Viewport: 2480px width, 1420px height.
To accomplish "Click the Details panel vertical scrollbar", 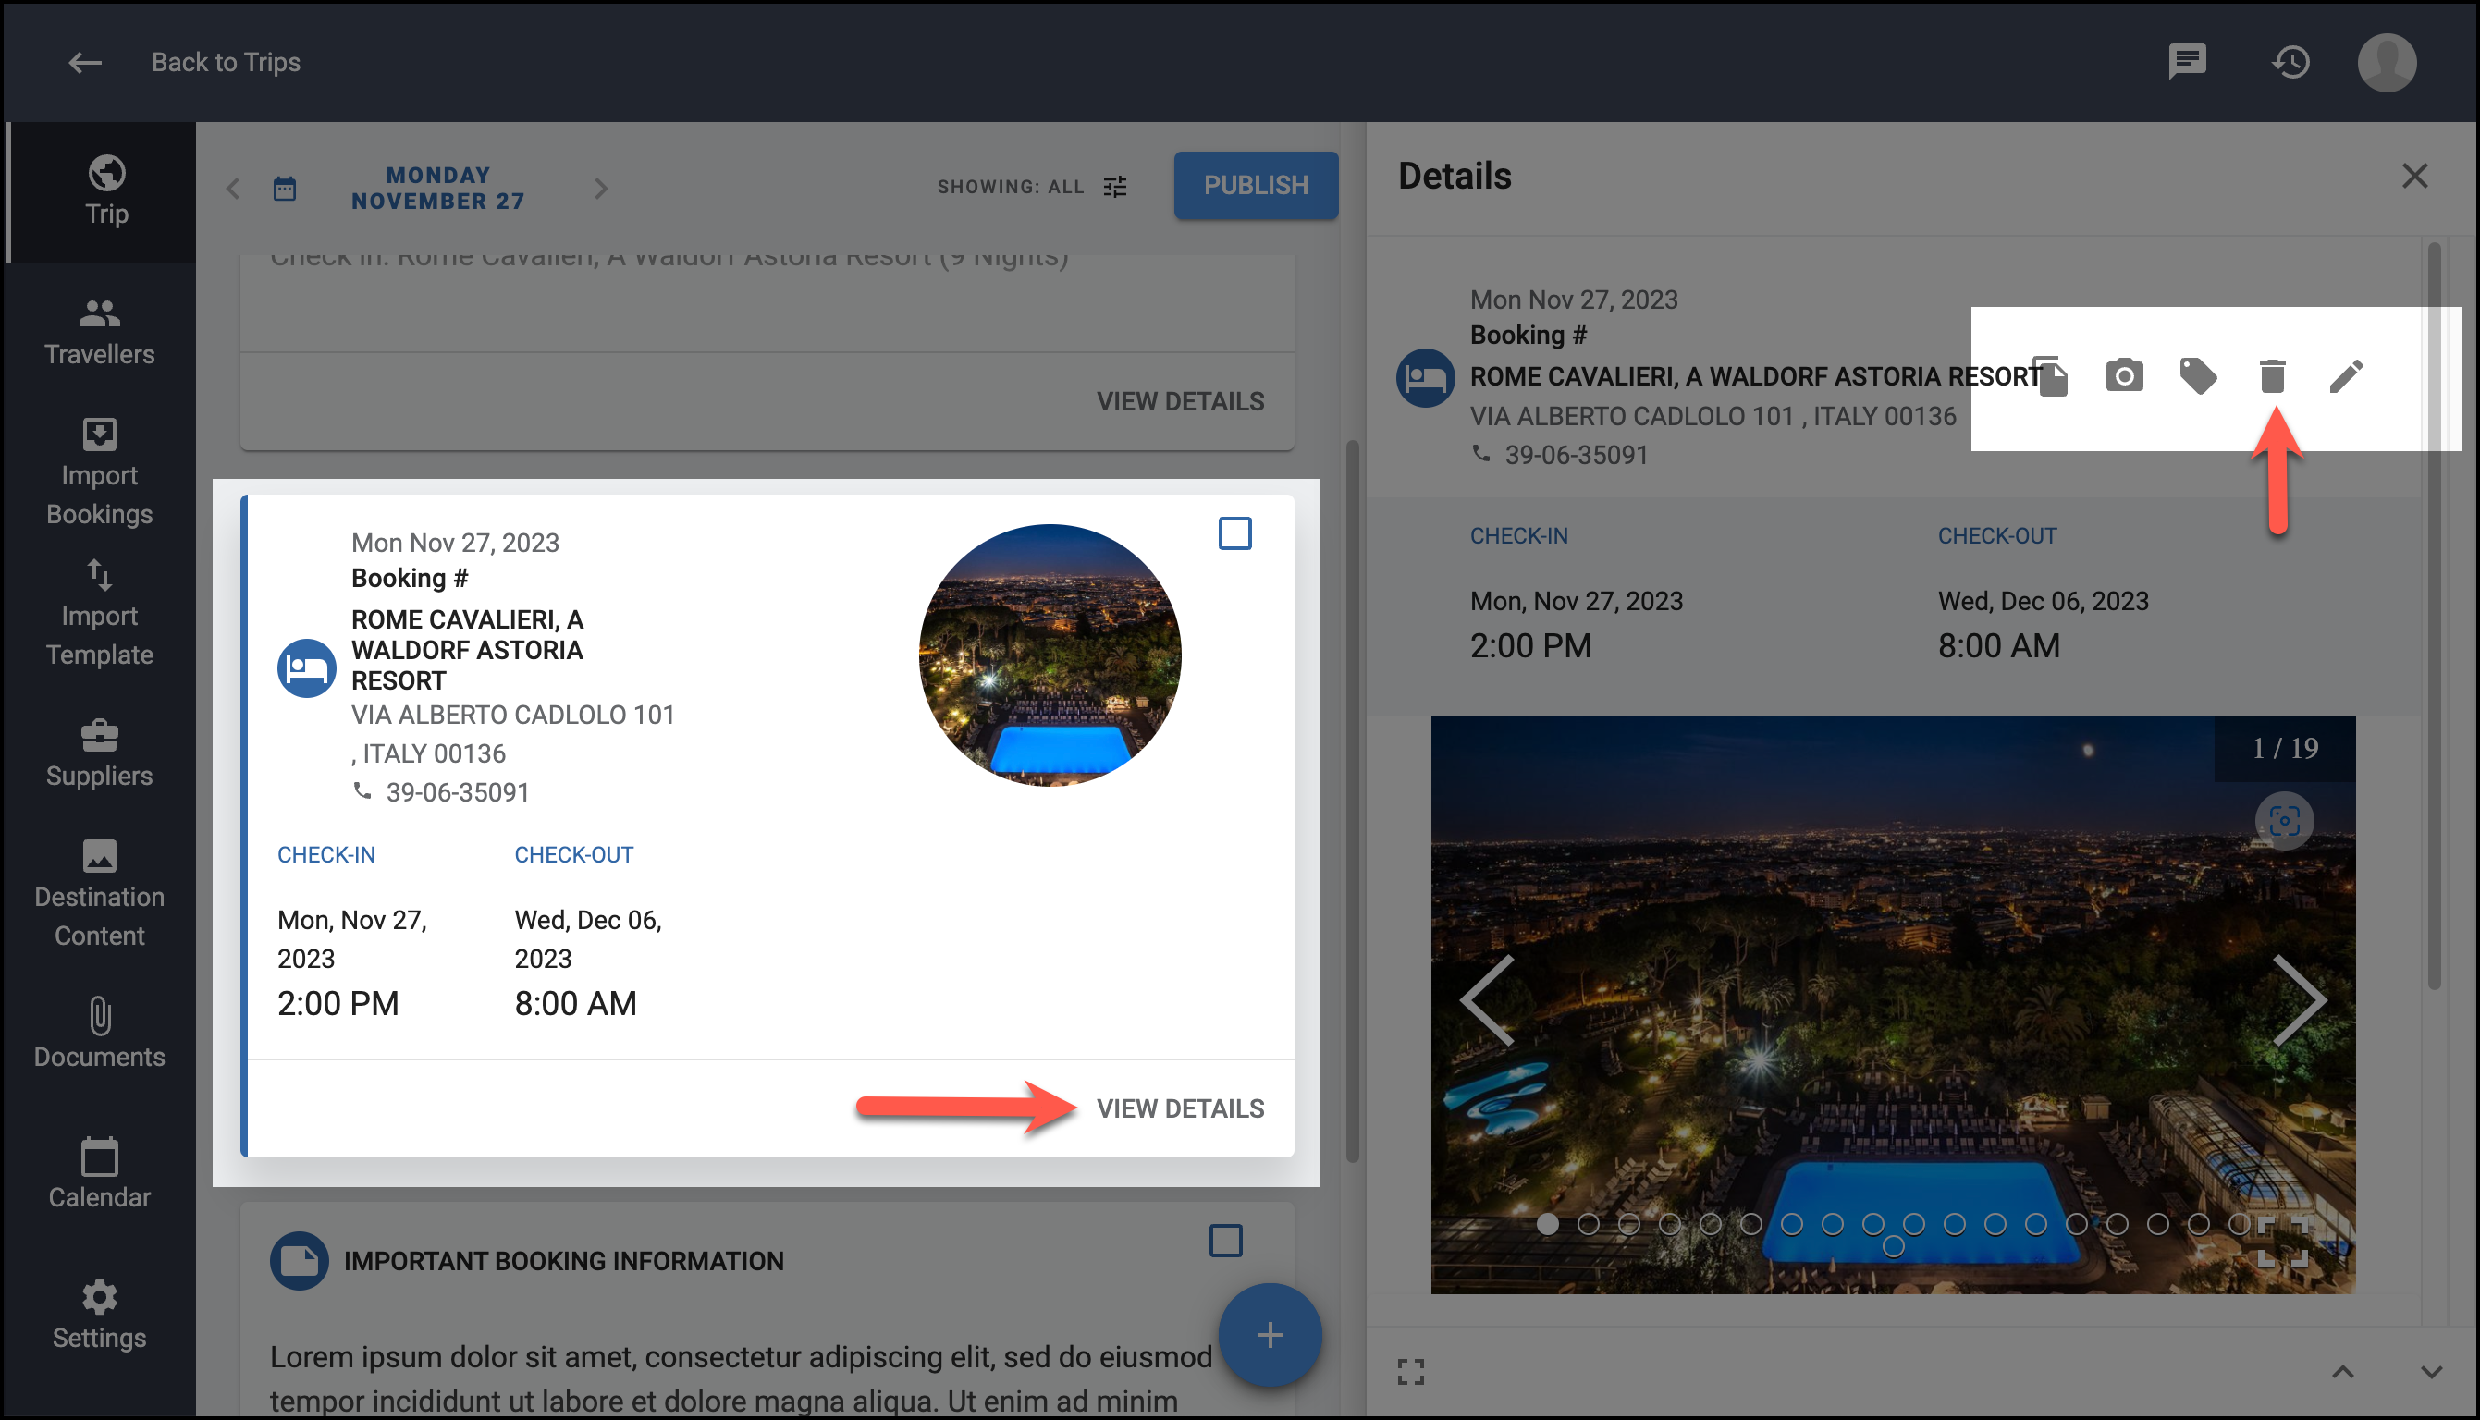I will [x=2433, y=617].
